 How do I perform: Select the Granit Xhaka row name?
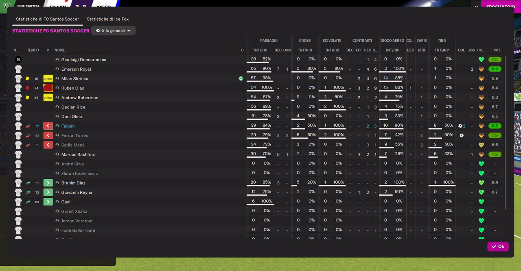tap(74, 211)
